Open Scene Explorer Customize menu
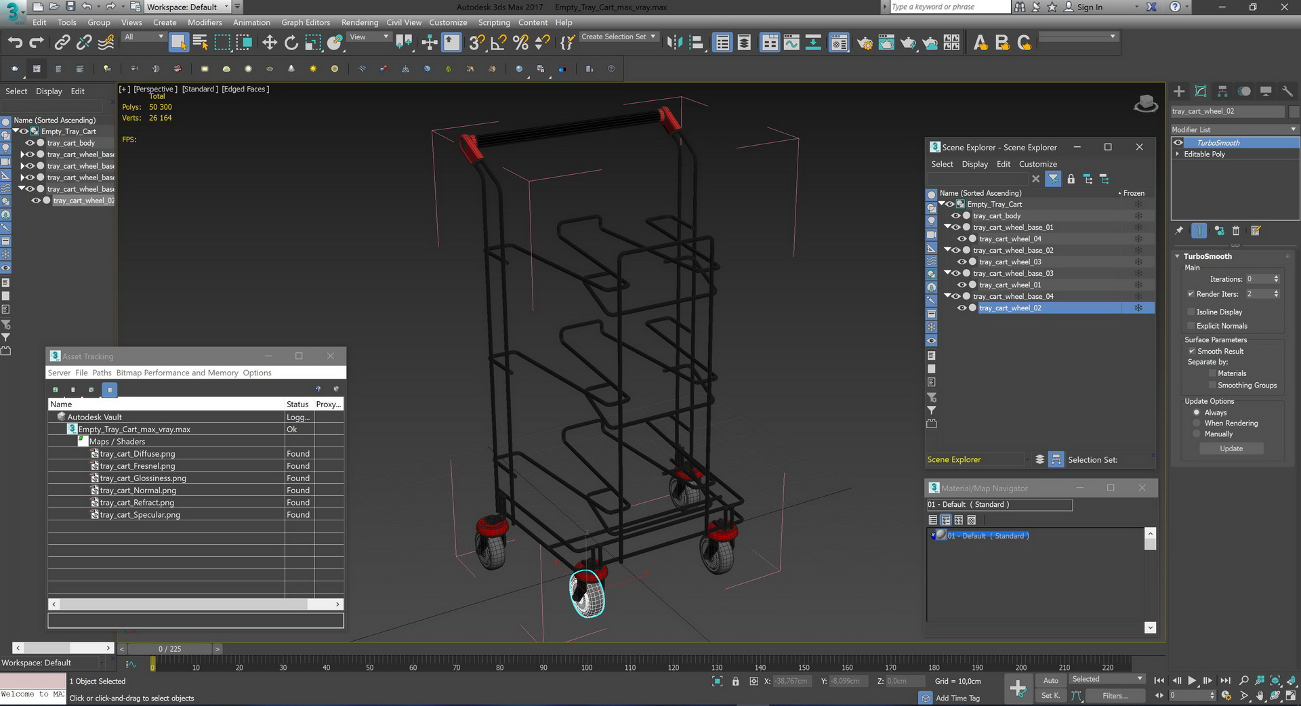Screen dimensions: 1301x706 tap(1037, 164)
